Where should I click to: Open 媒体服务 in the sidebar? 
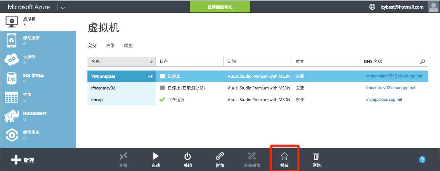point(38,135)
